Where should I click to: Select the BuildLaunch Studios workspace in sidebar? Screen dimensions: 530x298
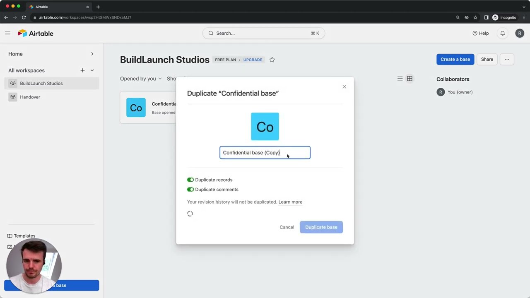pyautogui.click(x=52, y=83)
